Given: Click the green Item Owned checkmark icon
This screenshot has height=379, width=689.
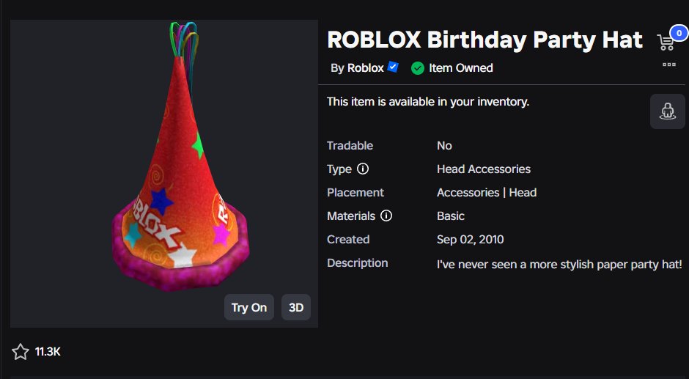Looking at the screenshot, I should point(418,68).
